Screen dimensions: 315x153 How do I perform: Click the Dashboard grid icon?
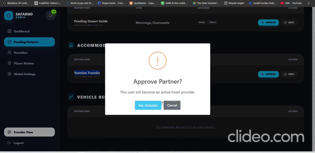[9, 31]
